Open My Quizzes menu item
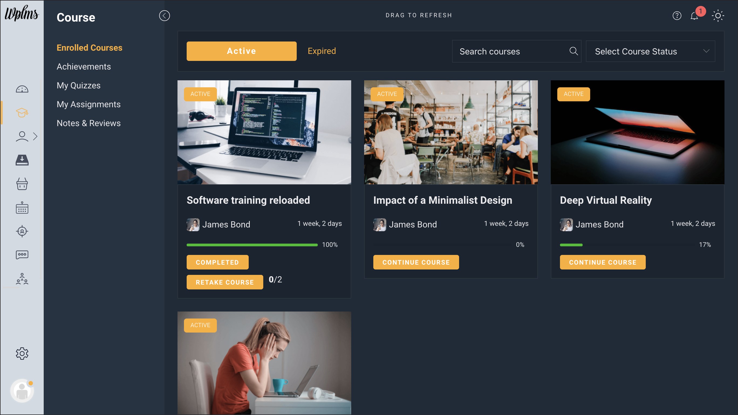This screenshot has width=738, height=415. tap(78, 85)
